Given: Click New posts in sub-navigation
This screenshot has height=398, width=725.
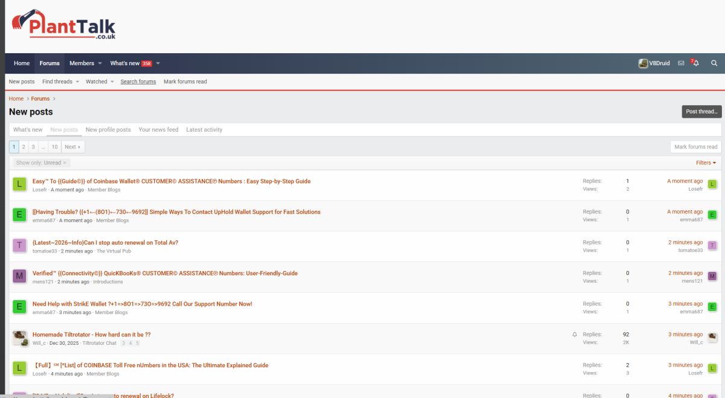Looking at the screenshot, I should 22,82.
